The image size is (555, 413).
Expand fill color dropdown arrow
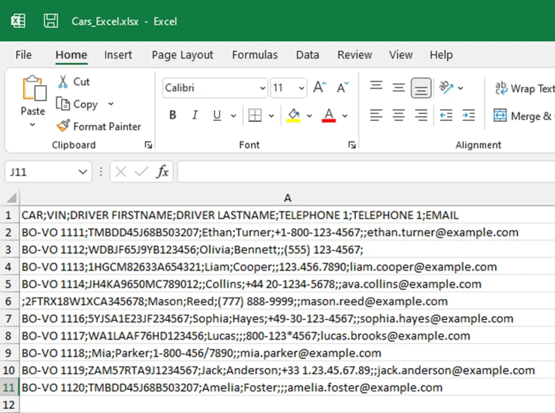point(309,115)
